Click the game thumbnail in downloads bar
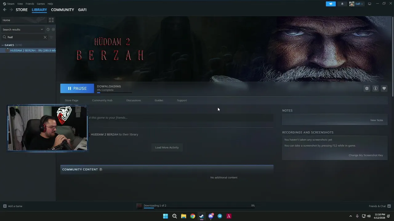This screenshot has height=221, width=394. tap(139, 206)
